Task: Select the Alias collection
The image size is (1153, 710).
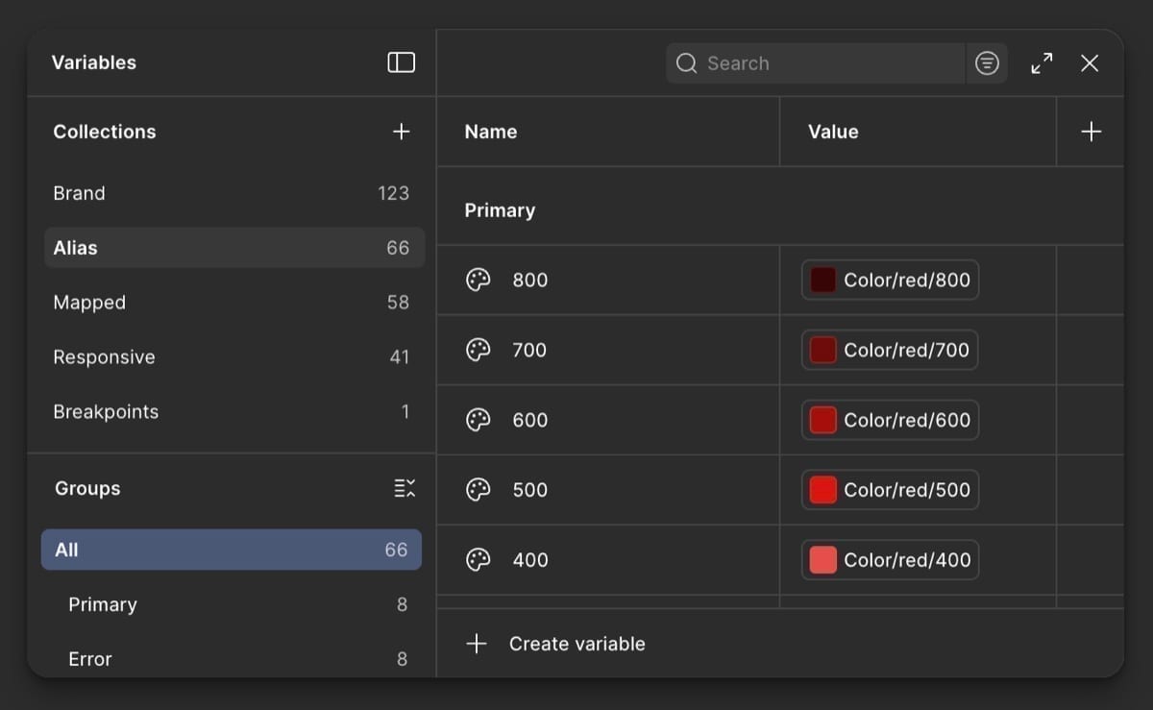Action: click(x=234, y=248)
